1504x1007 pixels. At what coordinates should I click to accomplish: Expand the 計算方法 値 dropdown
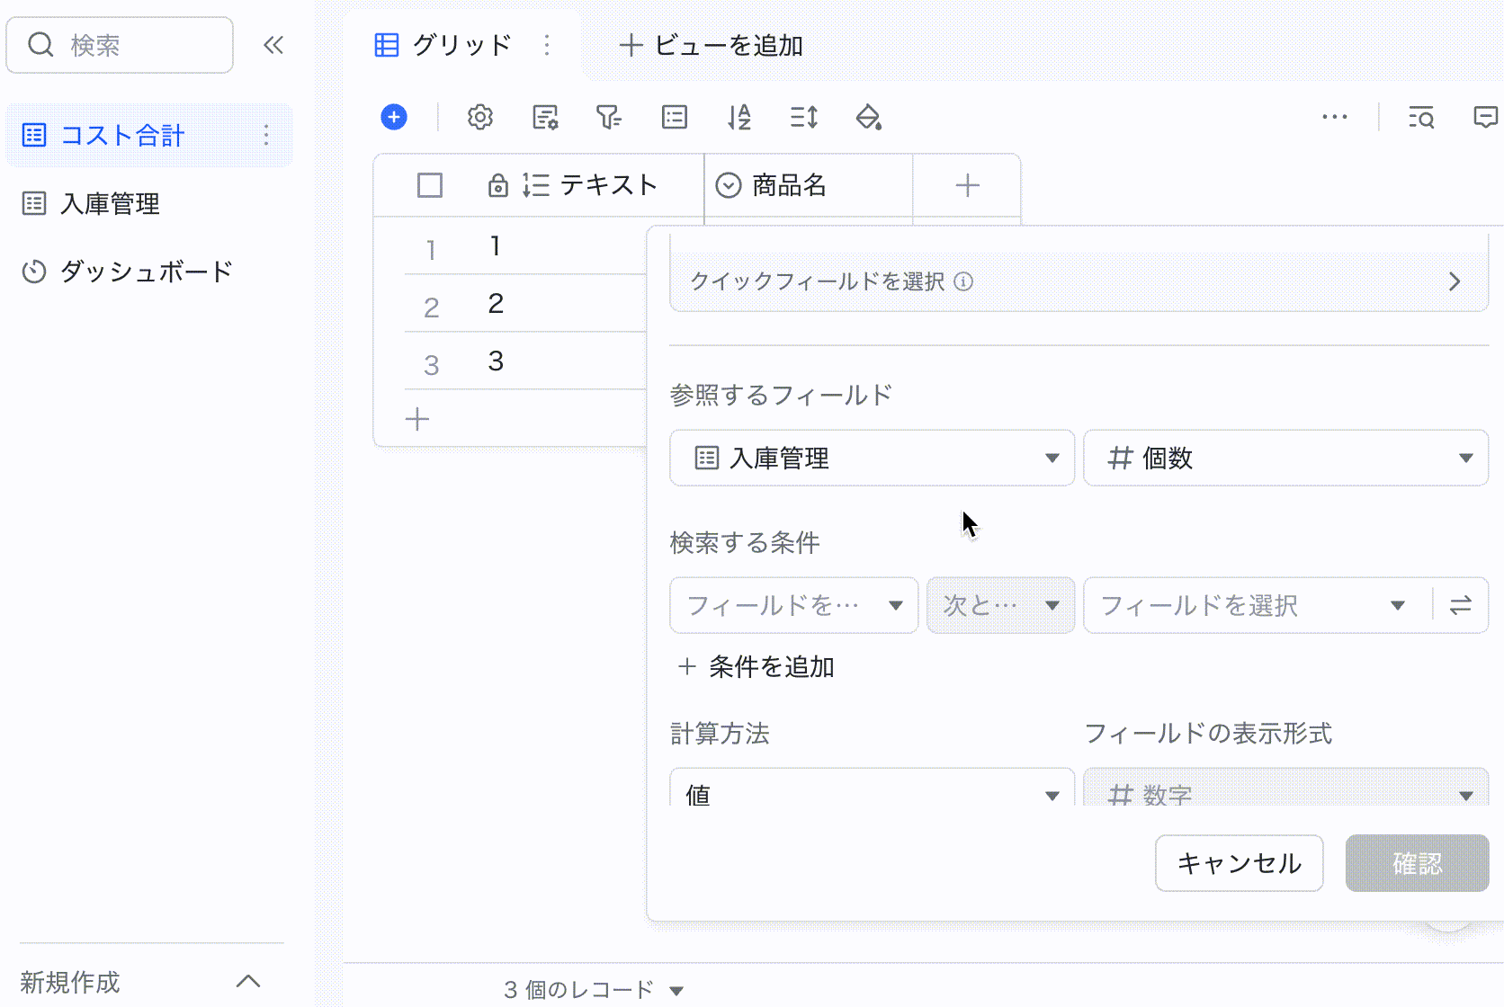[872, 794]
